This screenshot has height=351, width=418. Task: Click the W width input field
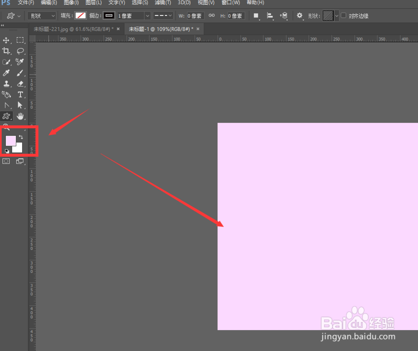pos(195,16)
